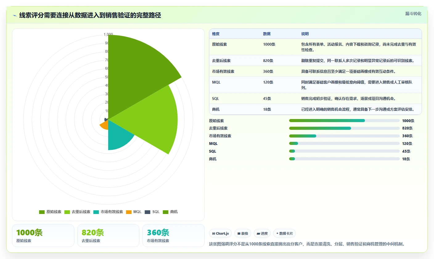Click the 商机 progress bar
434x259 pixels.
(x=344, y=159)
